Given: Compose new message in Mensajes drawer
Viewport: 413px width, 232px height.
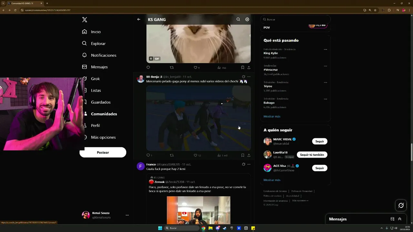Looking at the screenshot, I should 392,219.
